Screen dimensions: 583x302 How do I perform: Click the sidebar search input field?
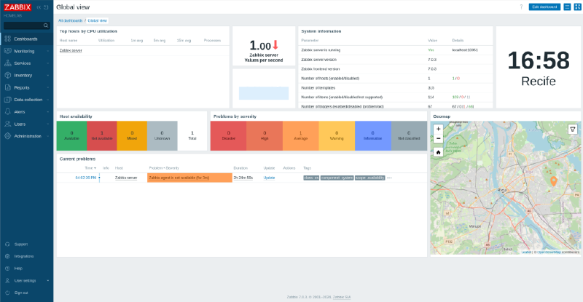tap(22, 25)
